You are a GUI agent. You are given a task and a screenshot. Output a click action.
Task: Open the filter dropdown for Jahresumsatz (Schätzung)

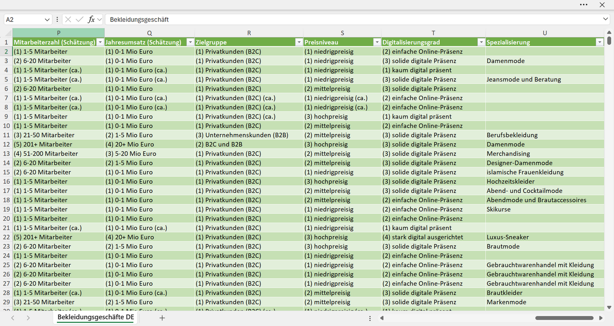click(190, 42)
